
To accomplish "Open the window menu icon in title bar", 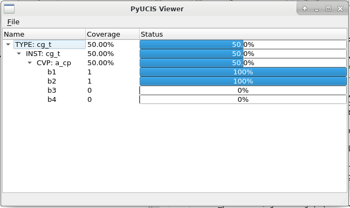I will click(x=9, y=9).
